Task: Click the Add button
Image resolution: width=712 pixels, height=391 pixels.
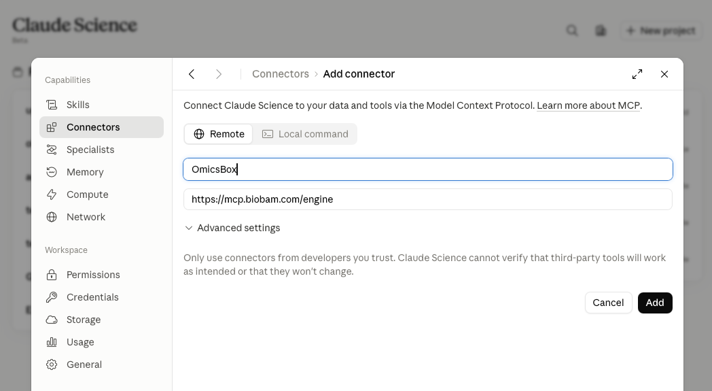Action: click(655, 303)
